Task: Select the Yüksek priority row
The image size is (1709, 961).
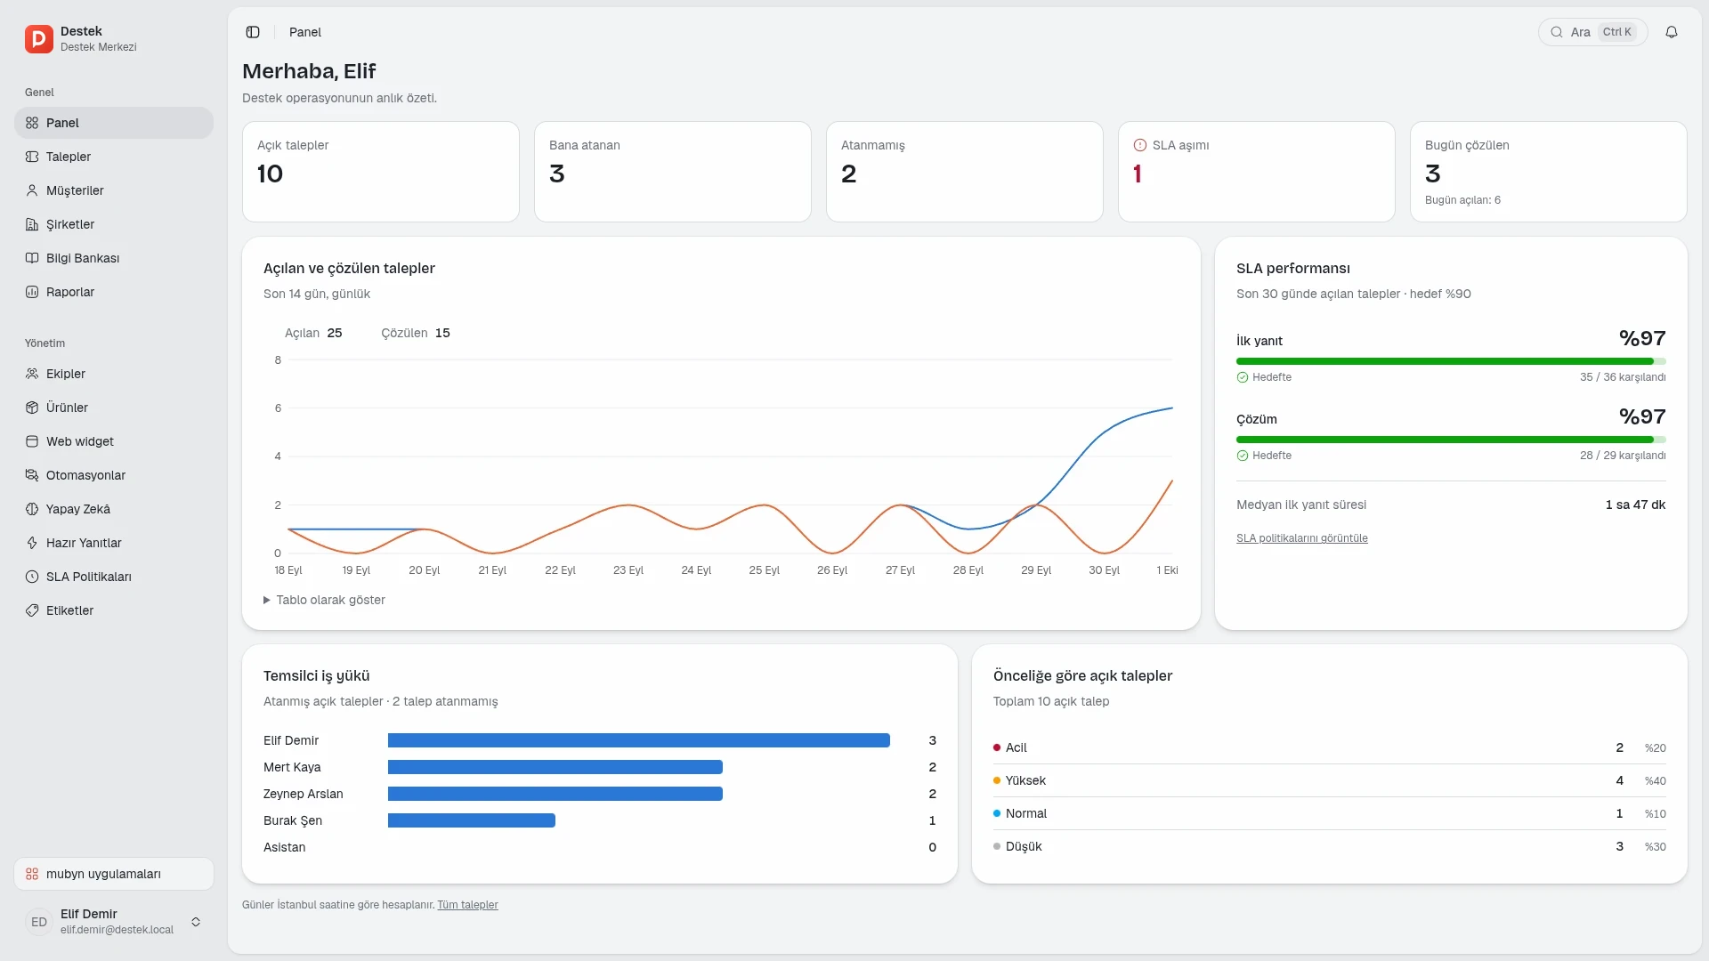Action: point(1330,780)
